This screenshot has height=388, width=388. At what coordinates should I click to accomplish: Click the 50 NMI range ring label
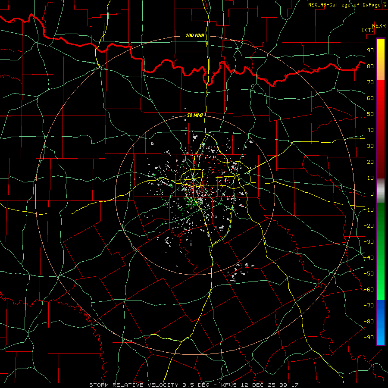click(195, 115)
